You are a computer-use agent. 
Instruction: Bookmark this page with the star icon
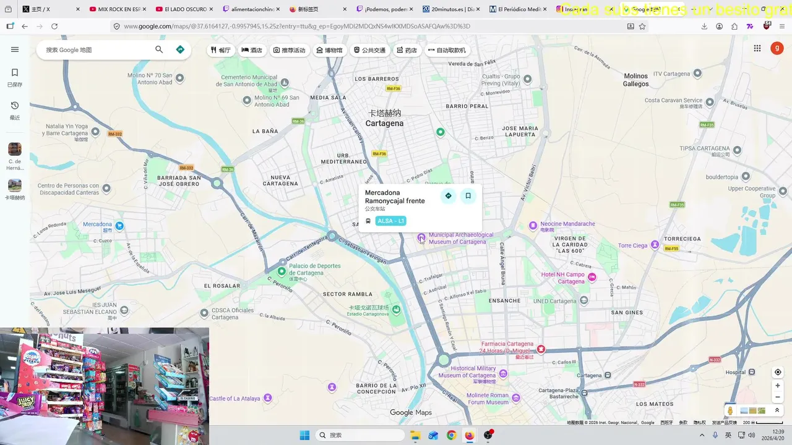[642, 26]
